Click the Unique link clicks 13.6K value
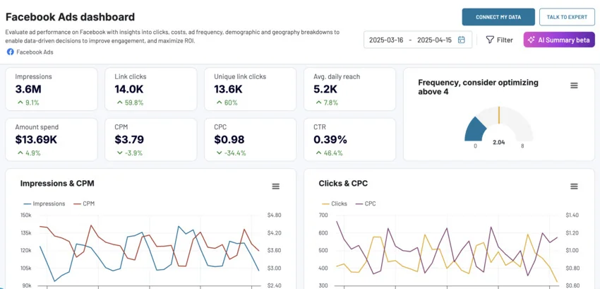This screenshot has height=289, width=600. coord(229,89)
